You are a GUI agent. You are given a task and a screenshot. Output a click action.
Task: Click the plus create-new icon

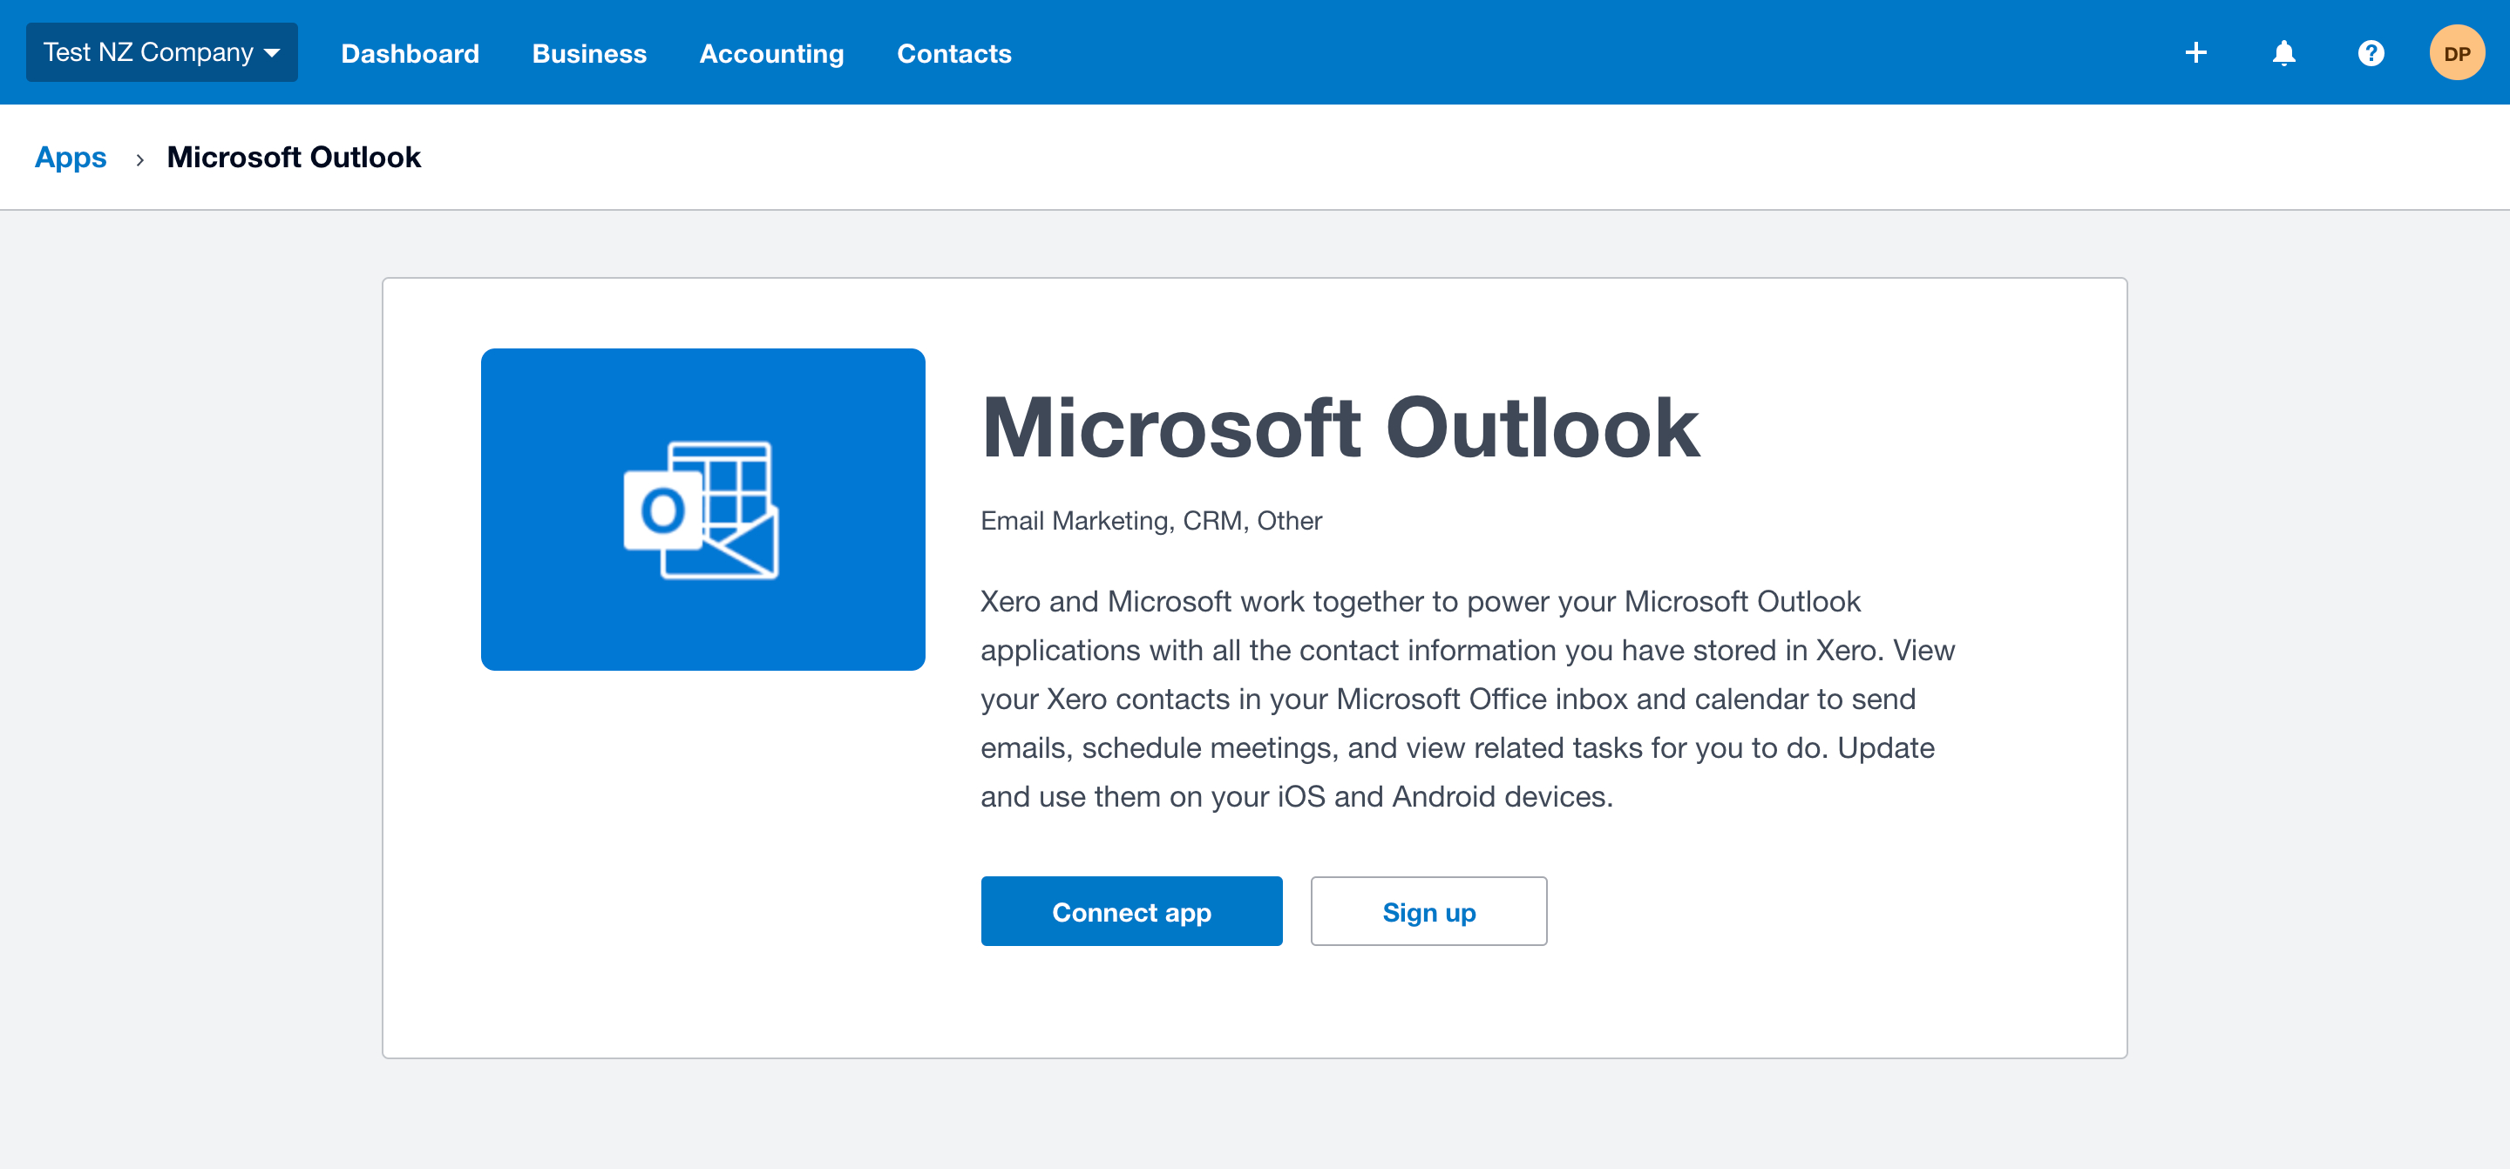point(2195,52)
